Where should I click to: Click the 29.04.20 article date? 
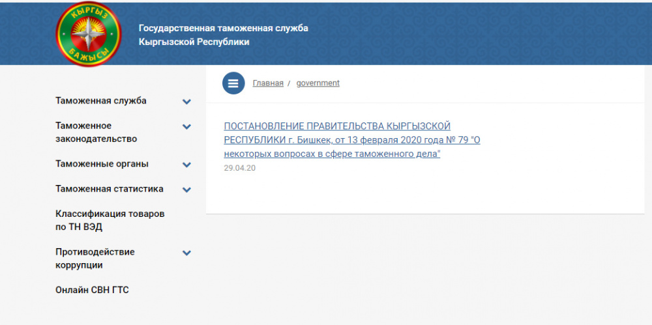pyautogui.click(x=239, y=168)
